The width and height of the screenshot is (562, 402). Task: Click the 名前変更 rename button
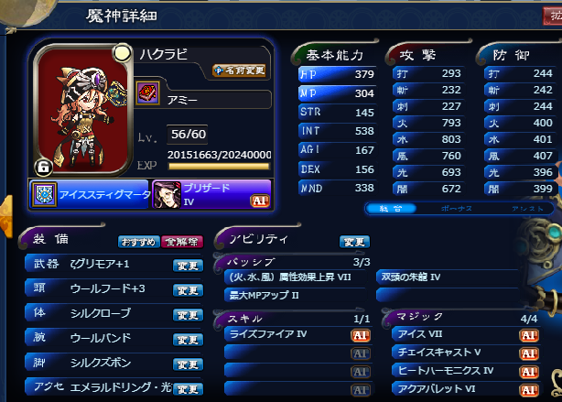[239, 71]
